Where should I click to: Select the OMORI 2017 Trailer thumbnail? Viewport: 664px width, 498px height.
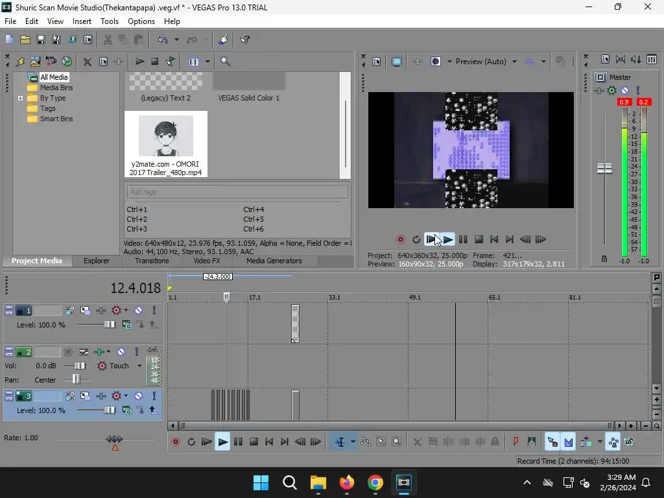click(x=166, y=144)
